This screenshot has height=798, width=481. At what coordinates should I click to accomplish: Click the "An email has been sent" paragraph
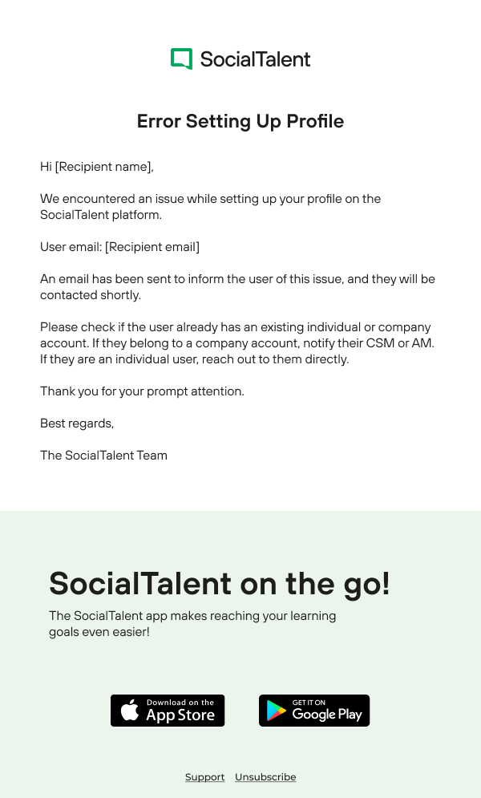click(x=237, y=287)
